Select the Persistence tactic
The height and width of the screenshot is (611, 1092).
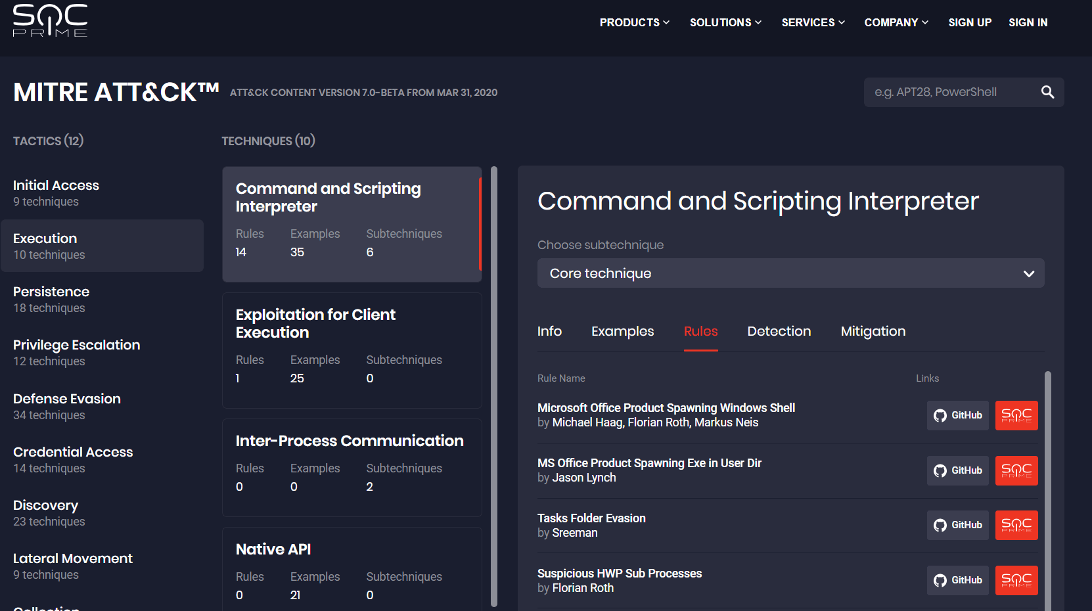point(51,299)
